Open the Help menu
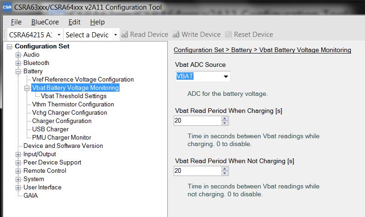Screen dimensions: 365x217 coord(97,22)
